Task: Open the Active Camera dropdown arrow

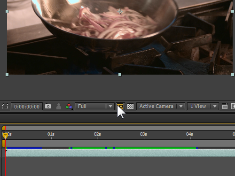Action: (x=181, y=107)
